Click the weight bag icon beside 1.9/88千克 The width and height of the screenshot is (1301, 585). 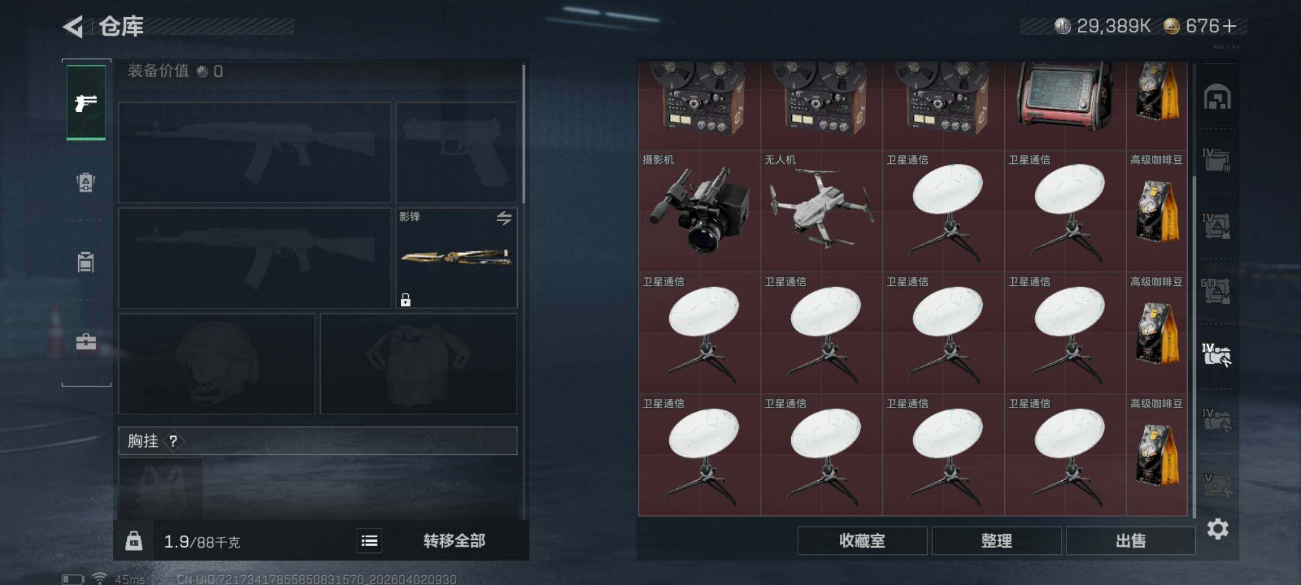click(134, 541)
